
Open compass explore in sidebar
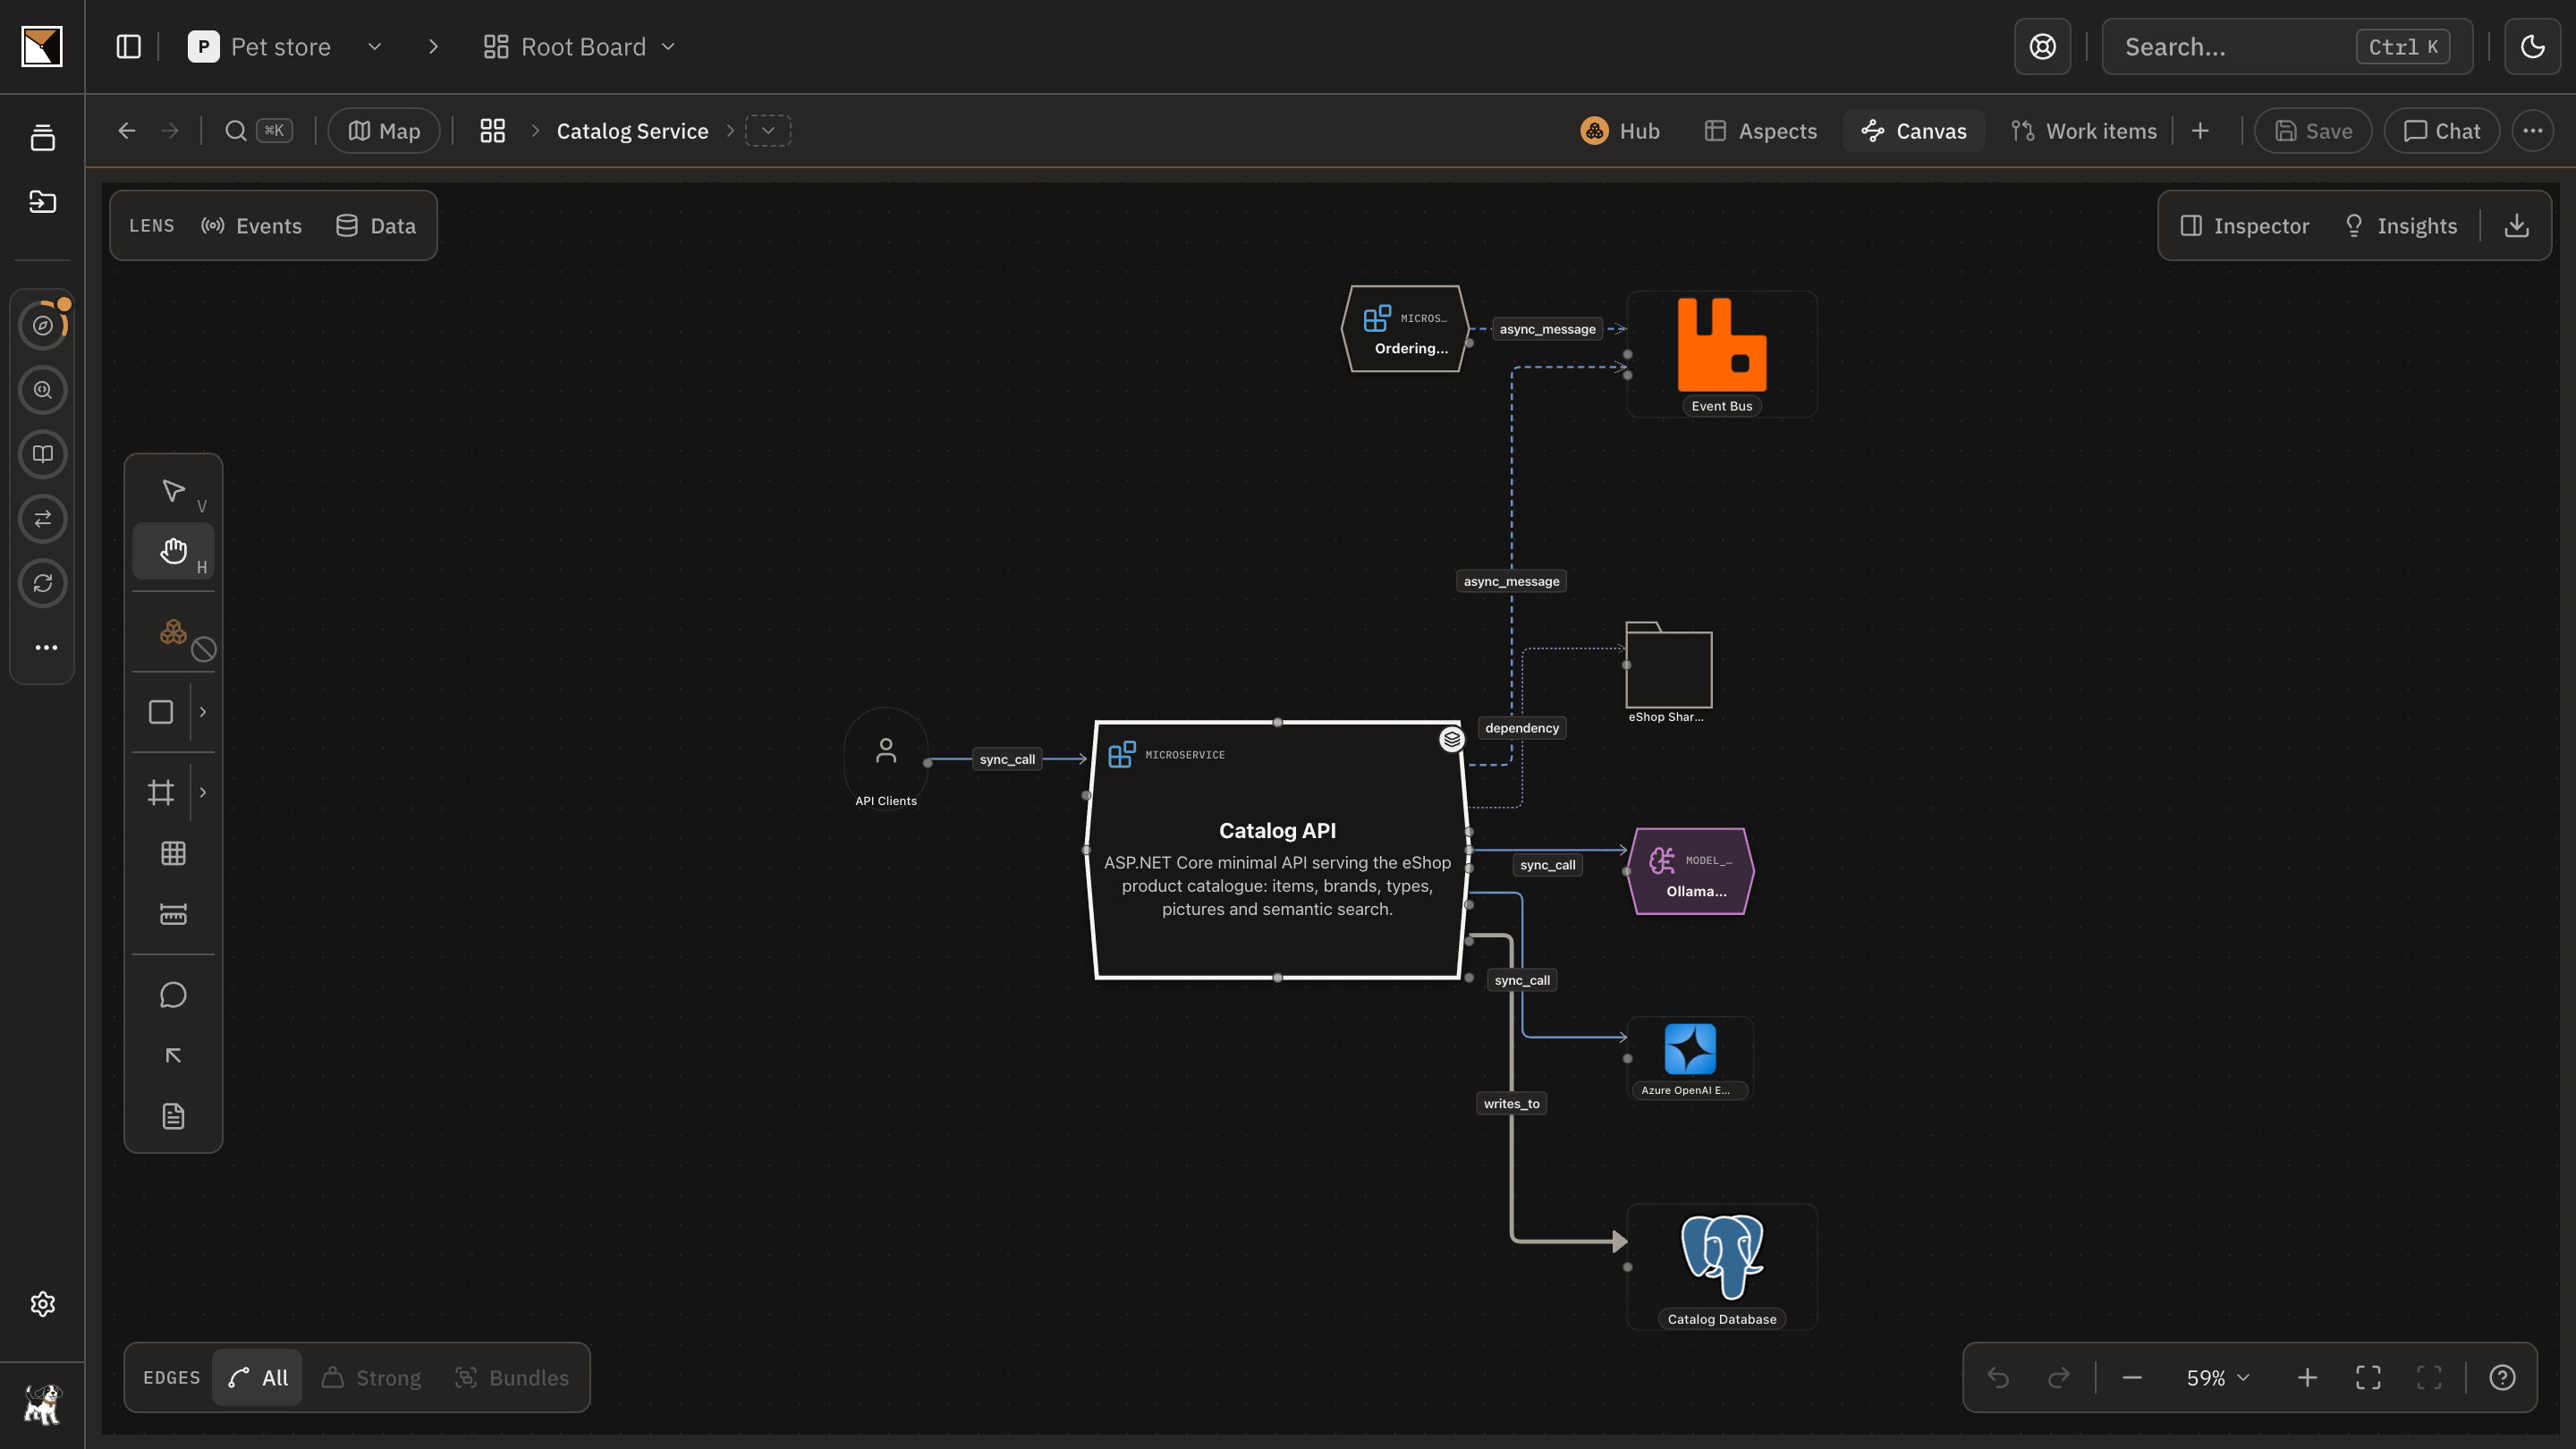click(43, 325)
